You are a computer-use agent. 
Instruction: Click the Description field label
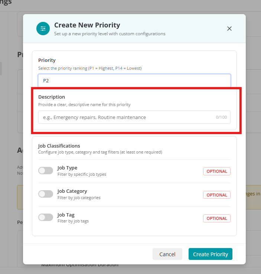click(x=52, y=97)
